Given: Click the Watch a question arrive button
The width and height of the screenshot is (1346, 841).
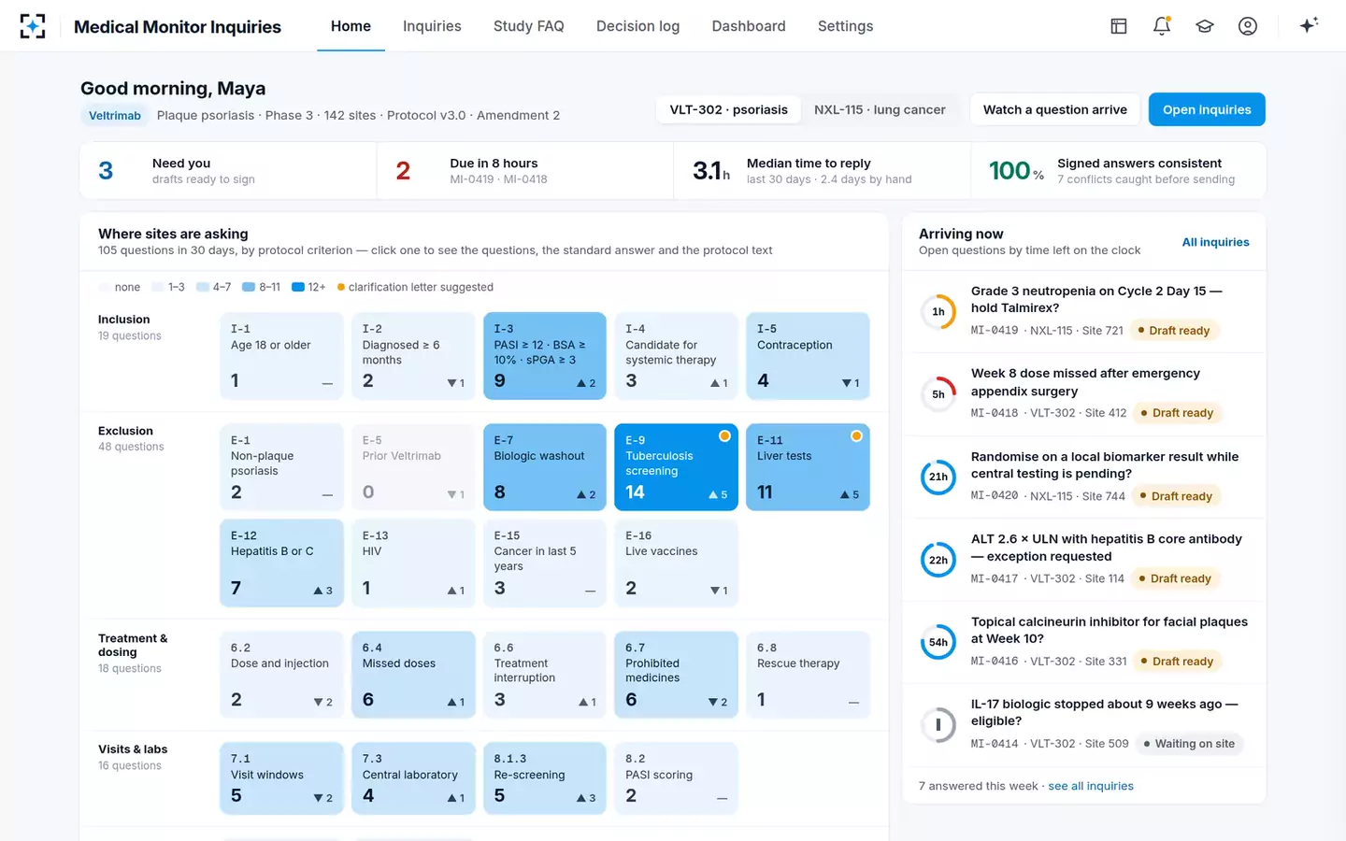Looking at the screenshot, I should 1054,109.
